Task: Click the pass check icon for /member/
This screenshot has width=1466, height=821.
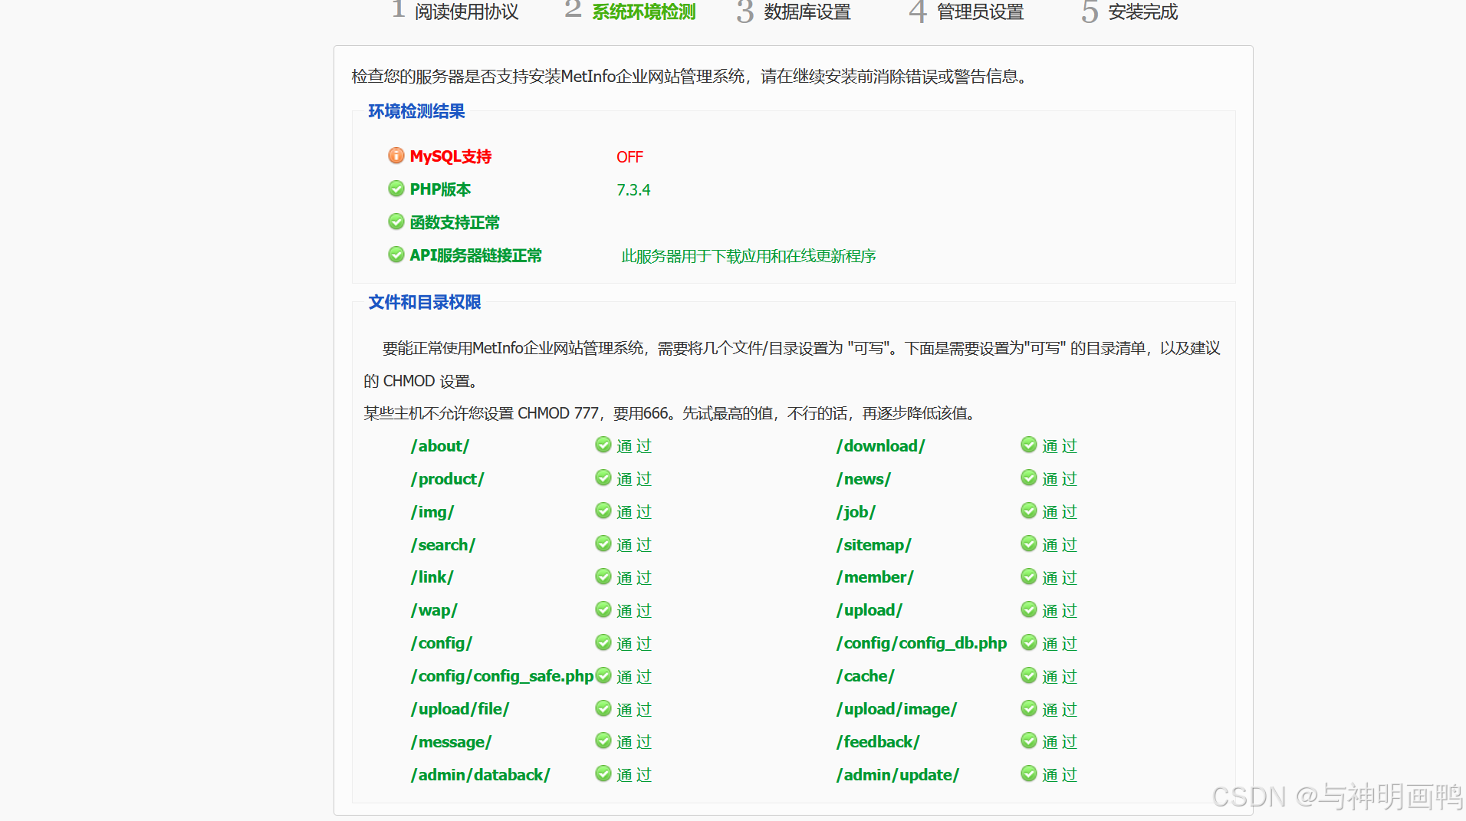Action: [1029, 576]
